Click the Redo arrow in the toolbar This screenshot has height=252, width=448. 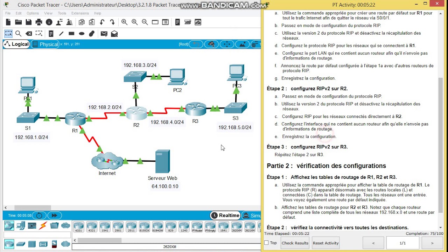(x=112, y=22)
